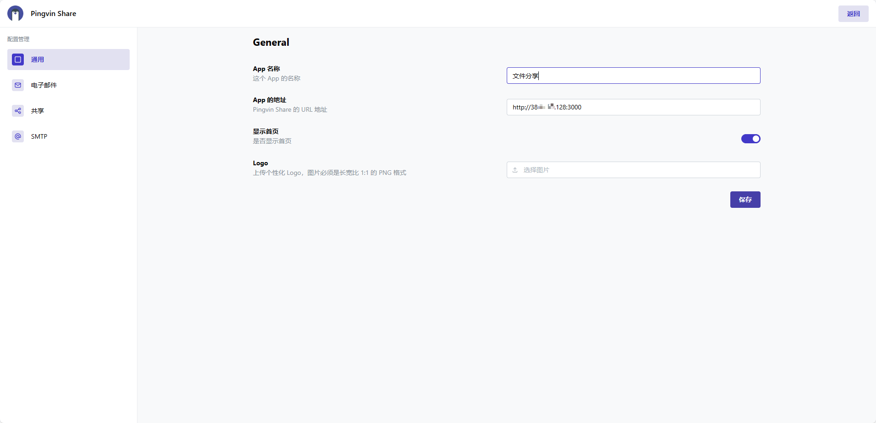Click the App 的地址 URL input

pyautogui.click(x=633, y=107)
